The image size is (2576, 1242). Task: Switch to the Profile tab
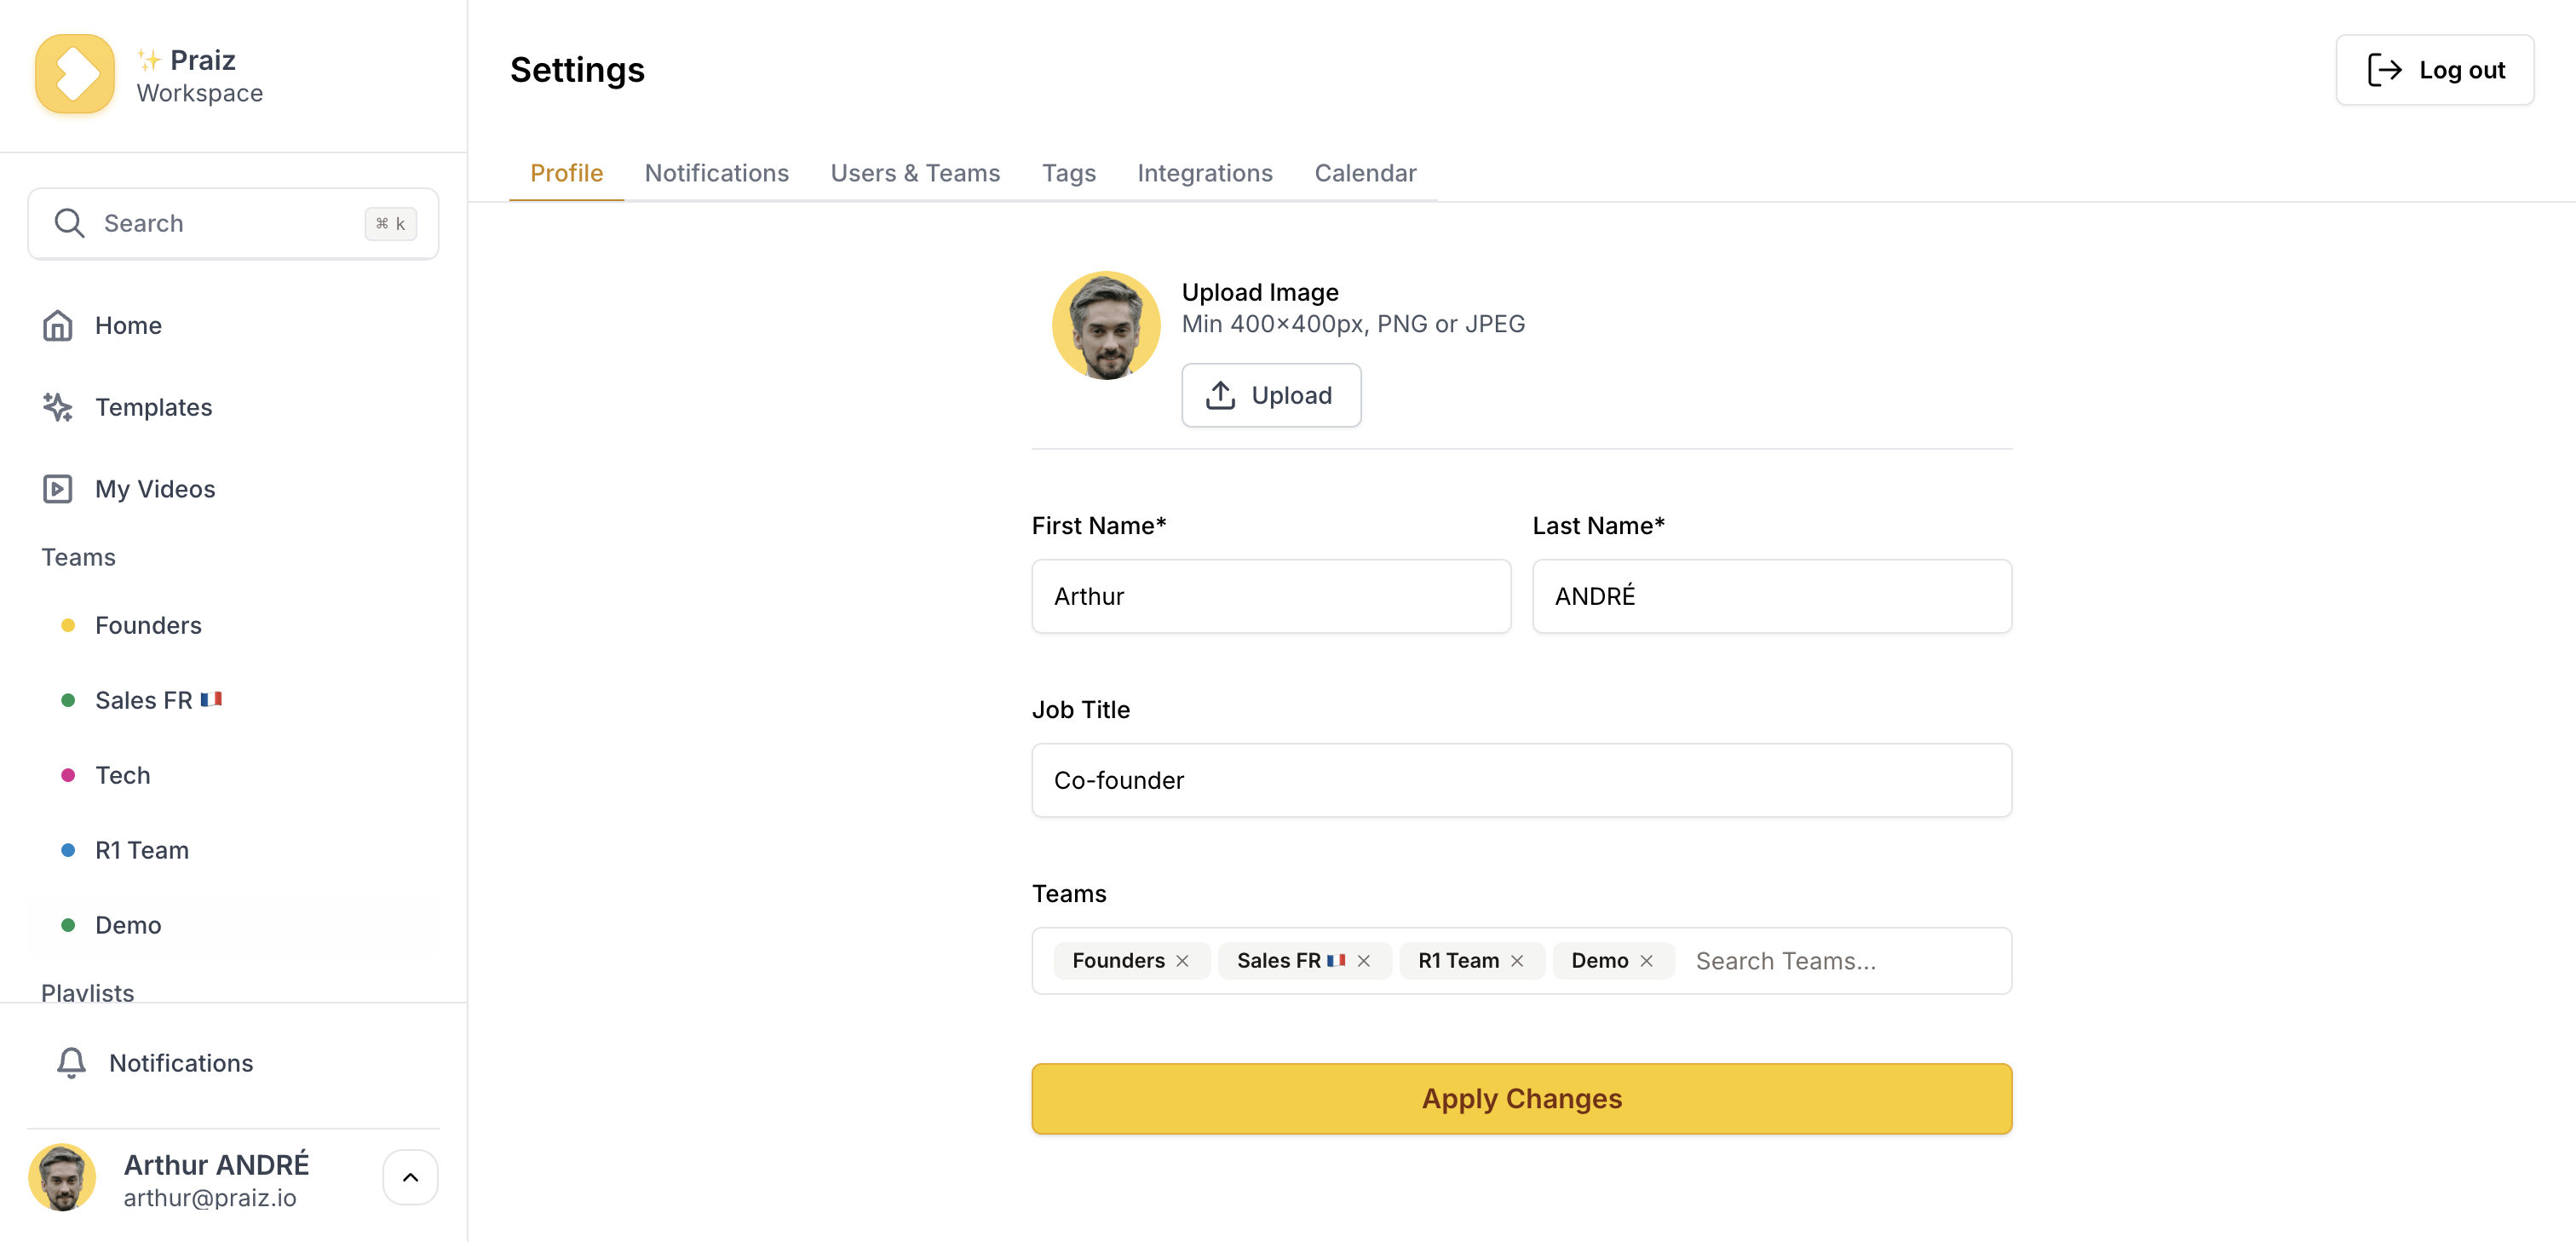click(x=566, y=173)
